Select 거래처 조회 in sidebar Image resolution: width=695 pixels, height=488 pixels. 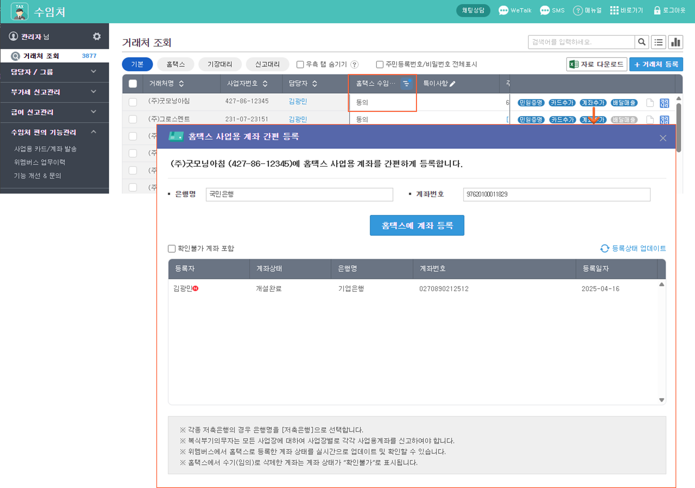pyautogui.click(x=55, y=56)
